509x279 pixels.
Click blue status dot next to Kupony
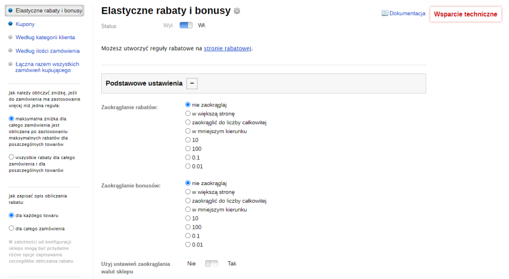(11, 24)
